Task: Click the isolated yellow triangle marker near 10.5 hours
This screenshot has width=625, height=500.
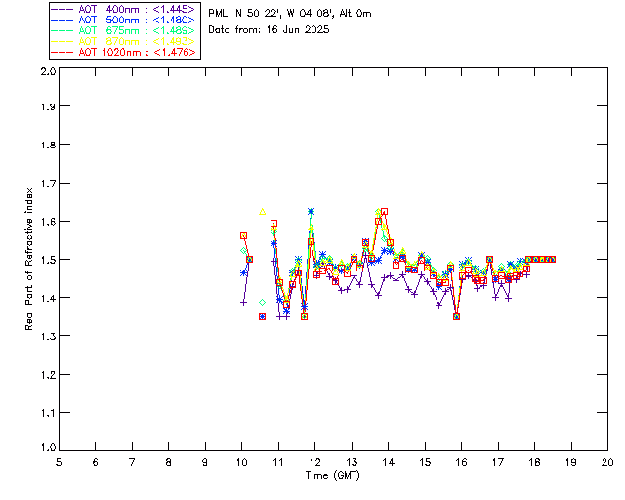Action: [262, 212]
